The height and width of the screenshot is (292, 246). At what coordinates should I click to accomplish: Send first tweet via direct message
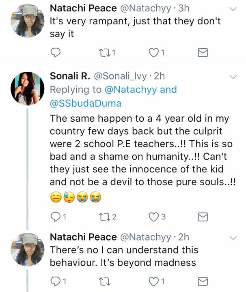click(x=202, y=52)
